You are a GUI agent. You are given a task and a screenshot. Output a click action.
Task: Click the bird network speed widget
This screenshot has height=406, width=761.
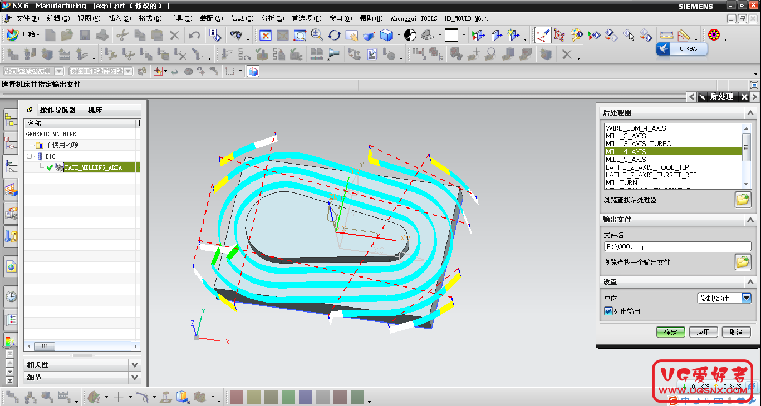681,49
